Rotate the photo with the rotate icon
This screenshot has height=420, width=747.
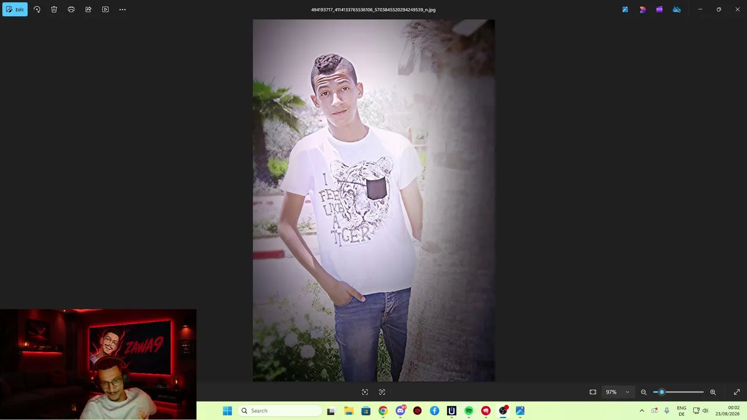[37, 9]
